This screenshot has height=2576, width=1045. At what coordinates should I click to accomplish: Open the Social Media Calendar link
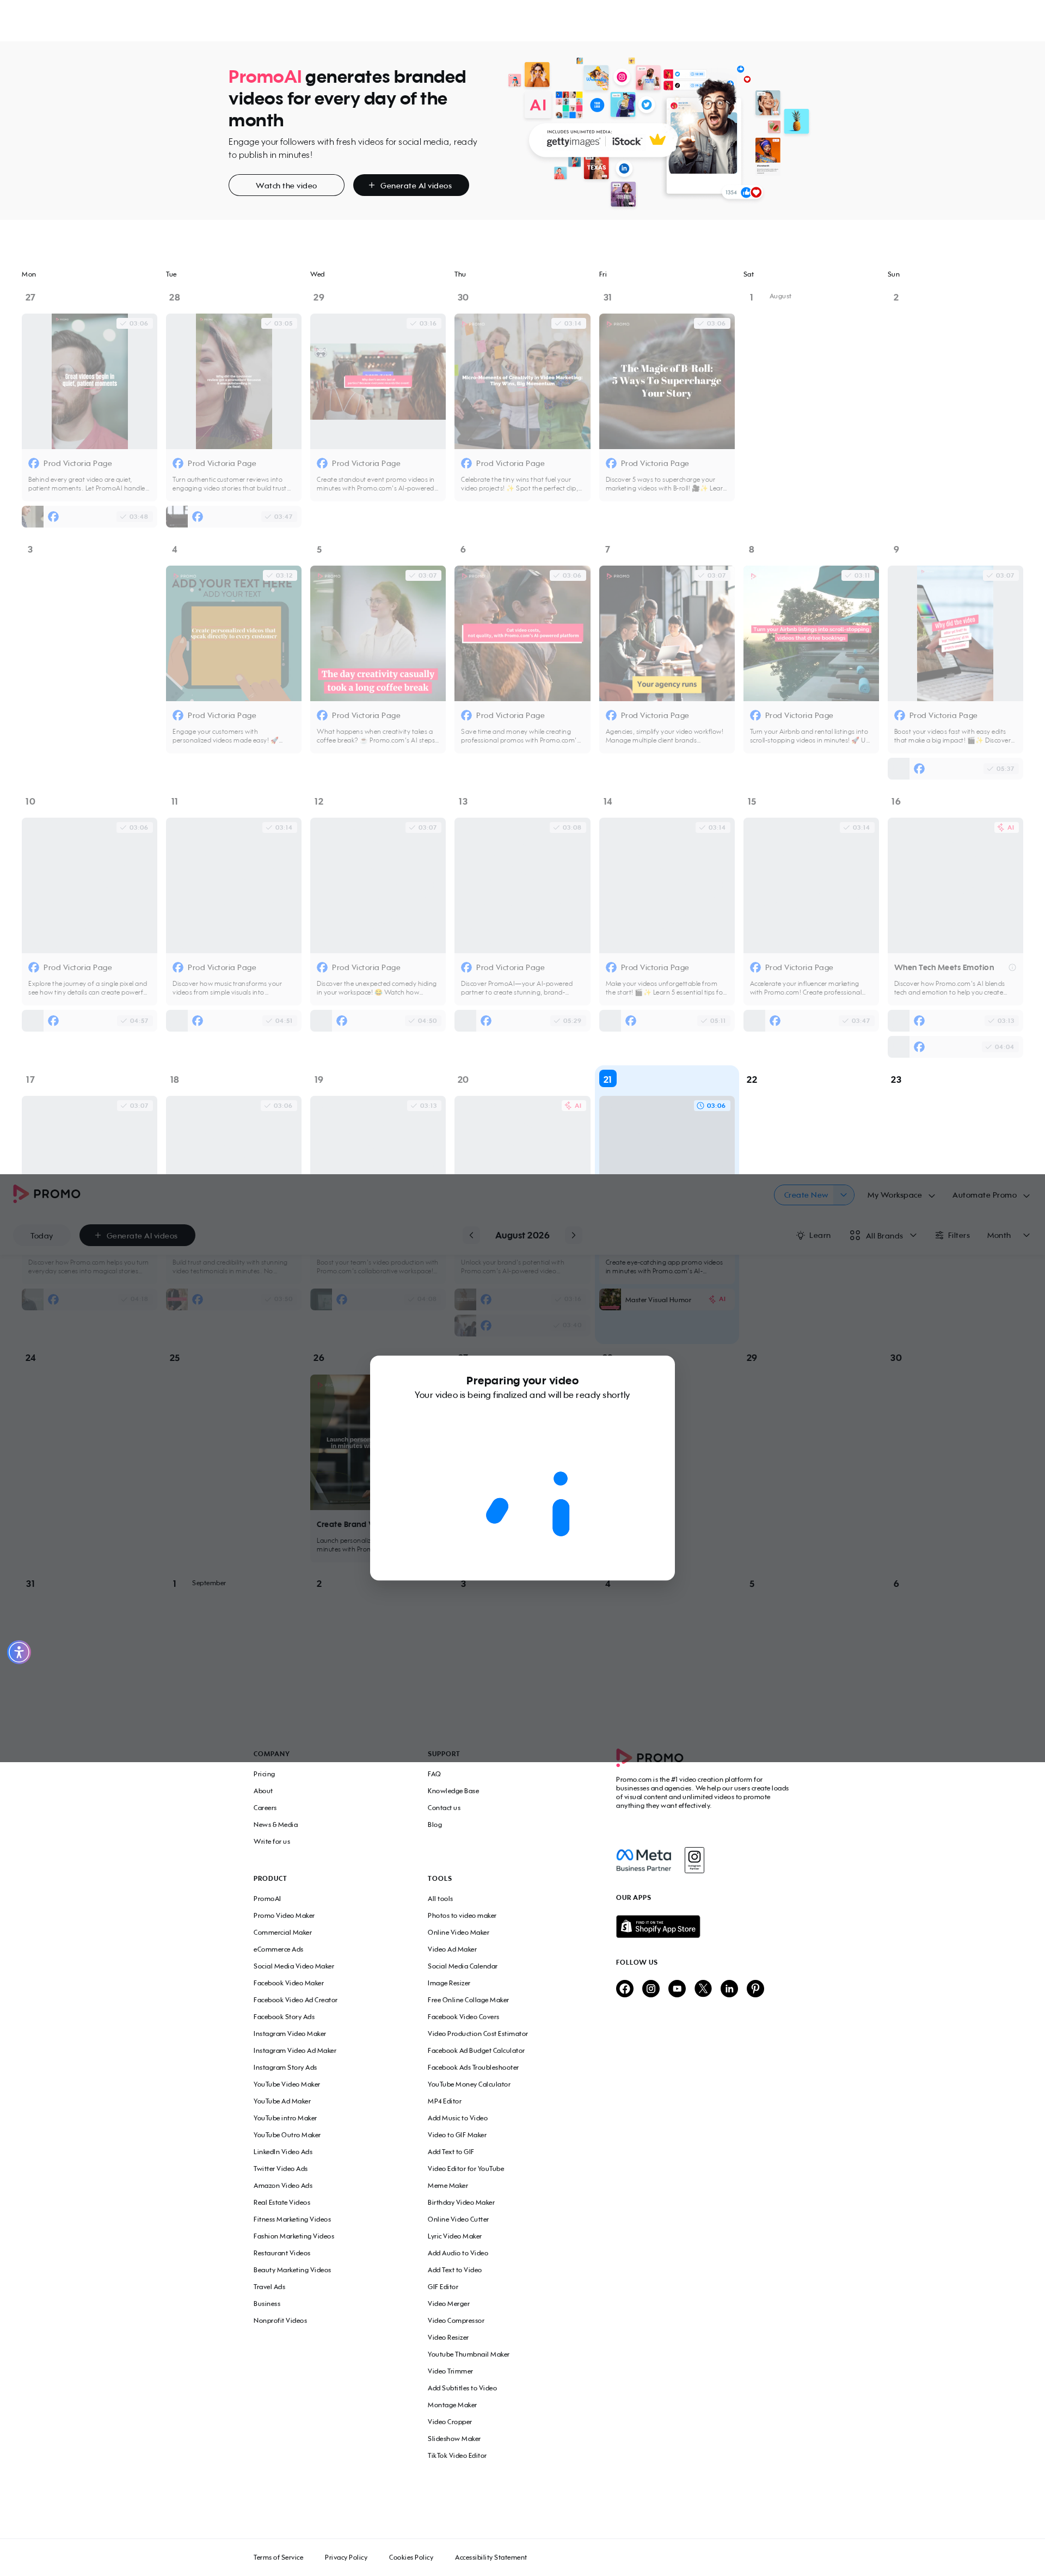pyautogui.click(x=462, y=1966)
